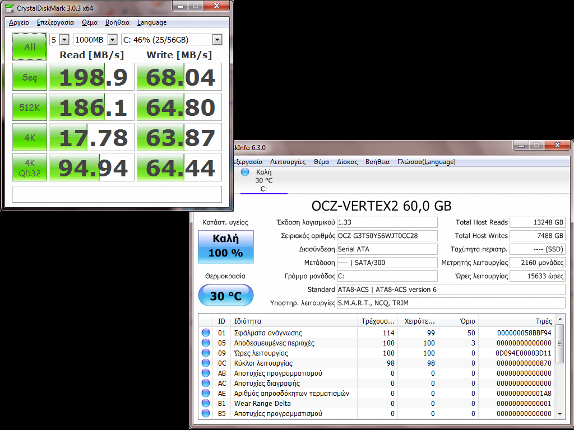This screenshot has width=574, height=430.
Task: Open the test size dropdown showing 1000MB
Action: (95, 40)
